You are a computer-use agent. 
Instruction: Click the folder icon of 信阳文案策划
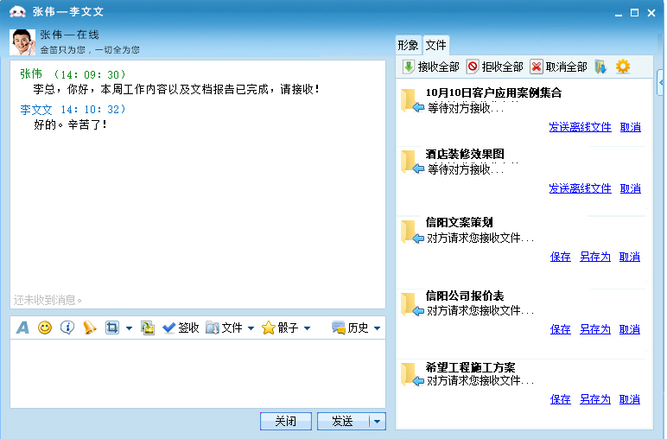[x=412, y=232]
